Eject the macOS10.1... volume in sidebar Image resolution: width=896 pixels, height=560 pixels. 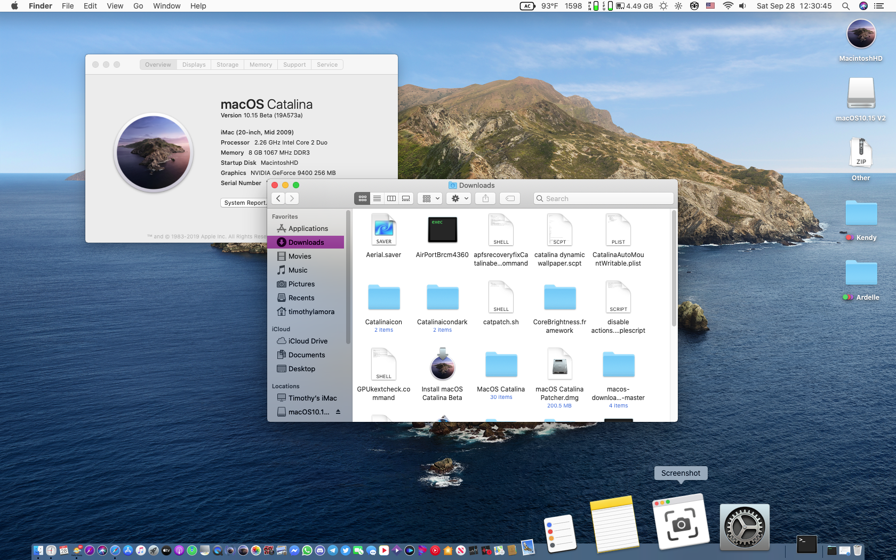coord(338,412)
